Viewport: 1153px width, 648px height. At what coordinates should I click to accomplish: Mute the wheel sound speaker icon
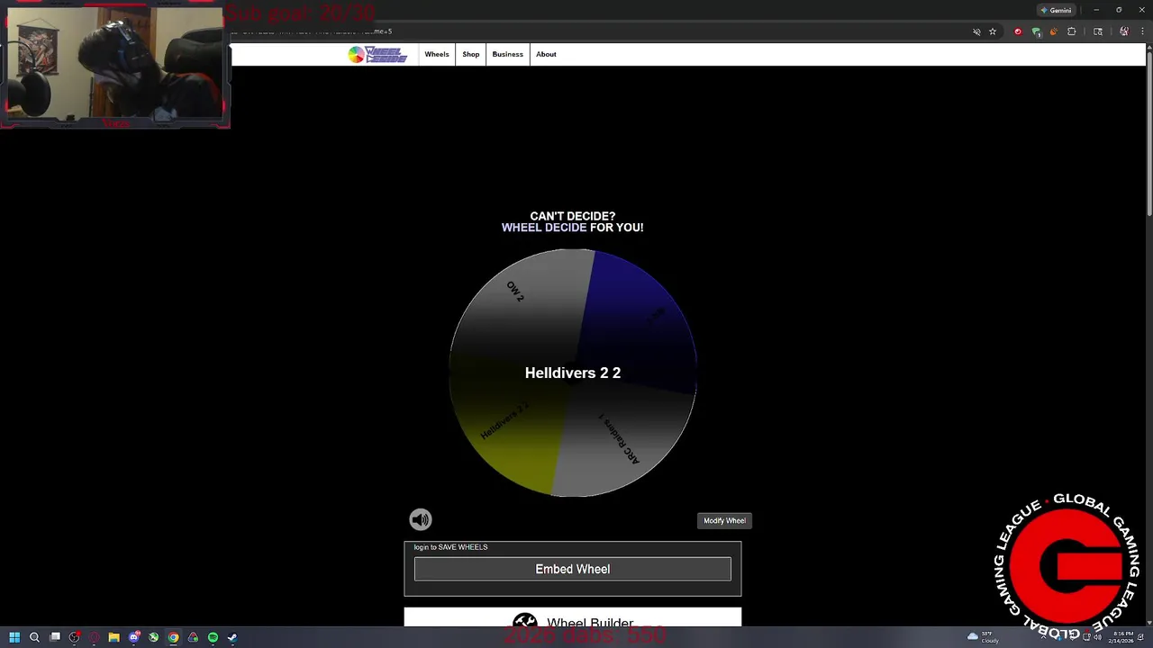(x=421, y=519)
